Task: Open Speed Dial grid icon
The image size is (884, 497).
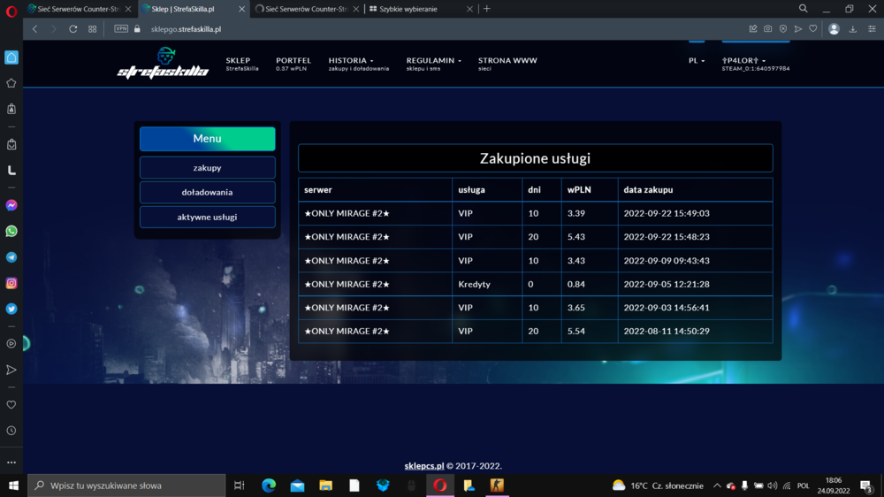Action: [x=93, y=29]
